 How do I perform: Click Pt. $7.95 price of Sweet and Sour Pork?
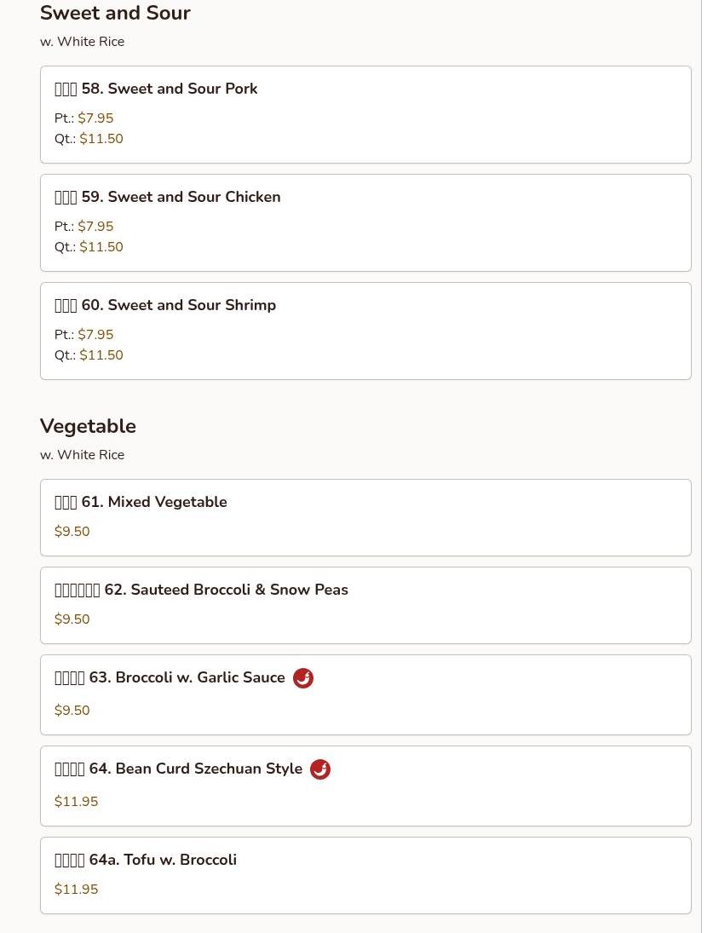[x=83, y=118]
